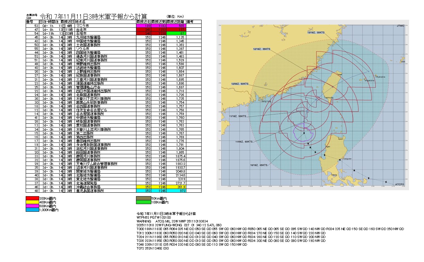The height and width of the screenshot is (262, 424).
Task: Click the 13/18Z, 30KTS forecast label
Action: 316,32
